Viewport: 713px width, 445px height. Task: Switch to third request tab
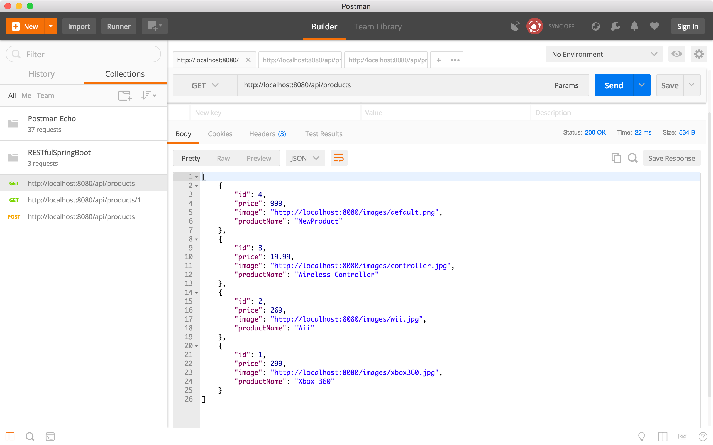point(386,60)
